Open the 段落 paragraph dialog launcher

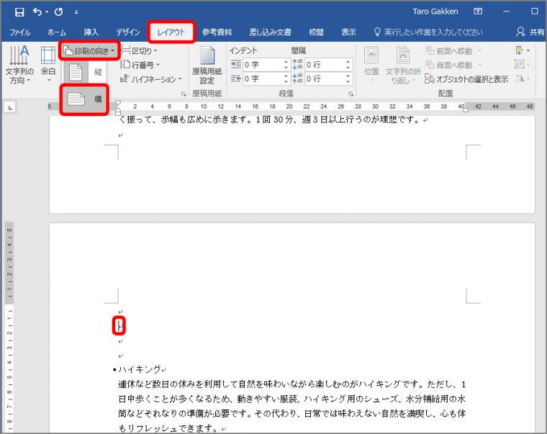pos(351,94)
